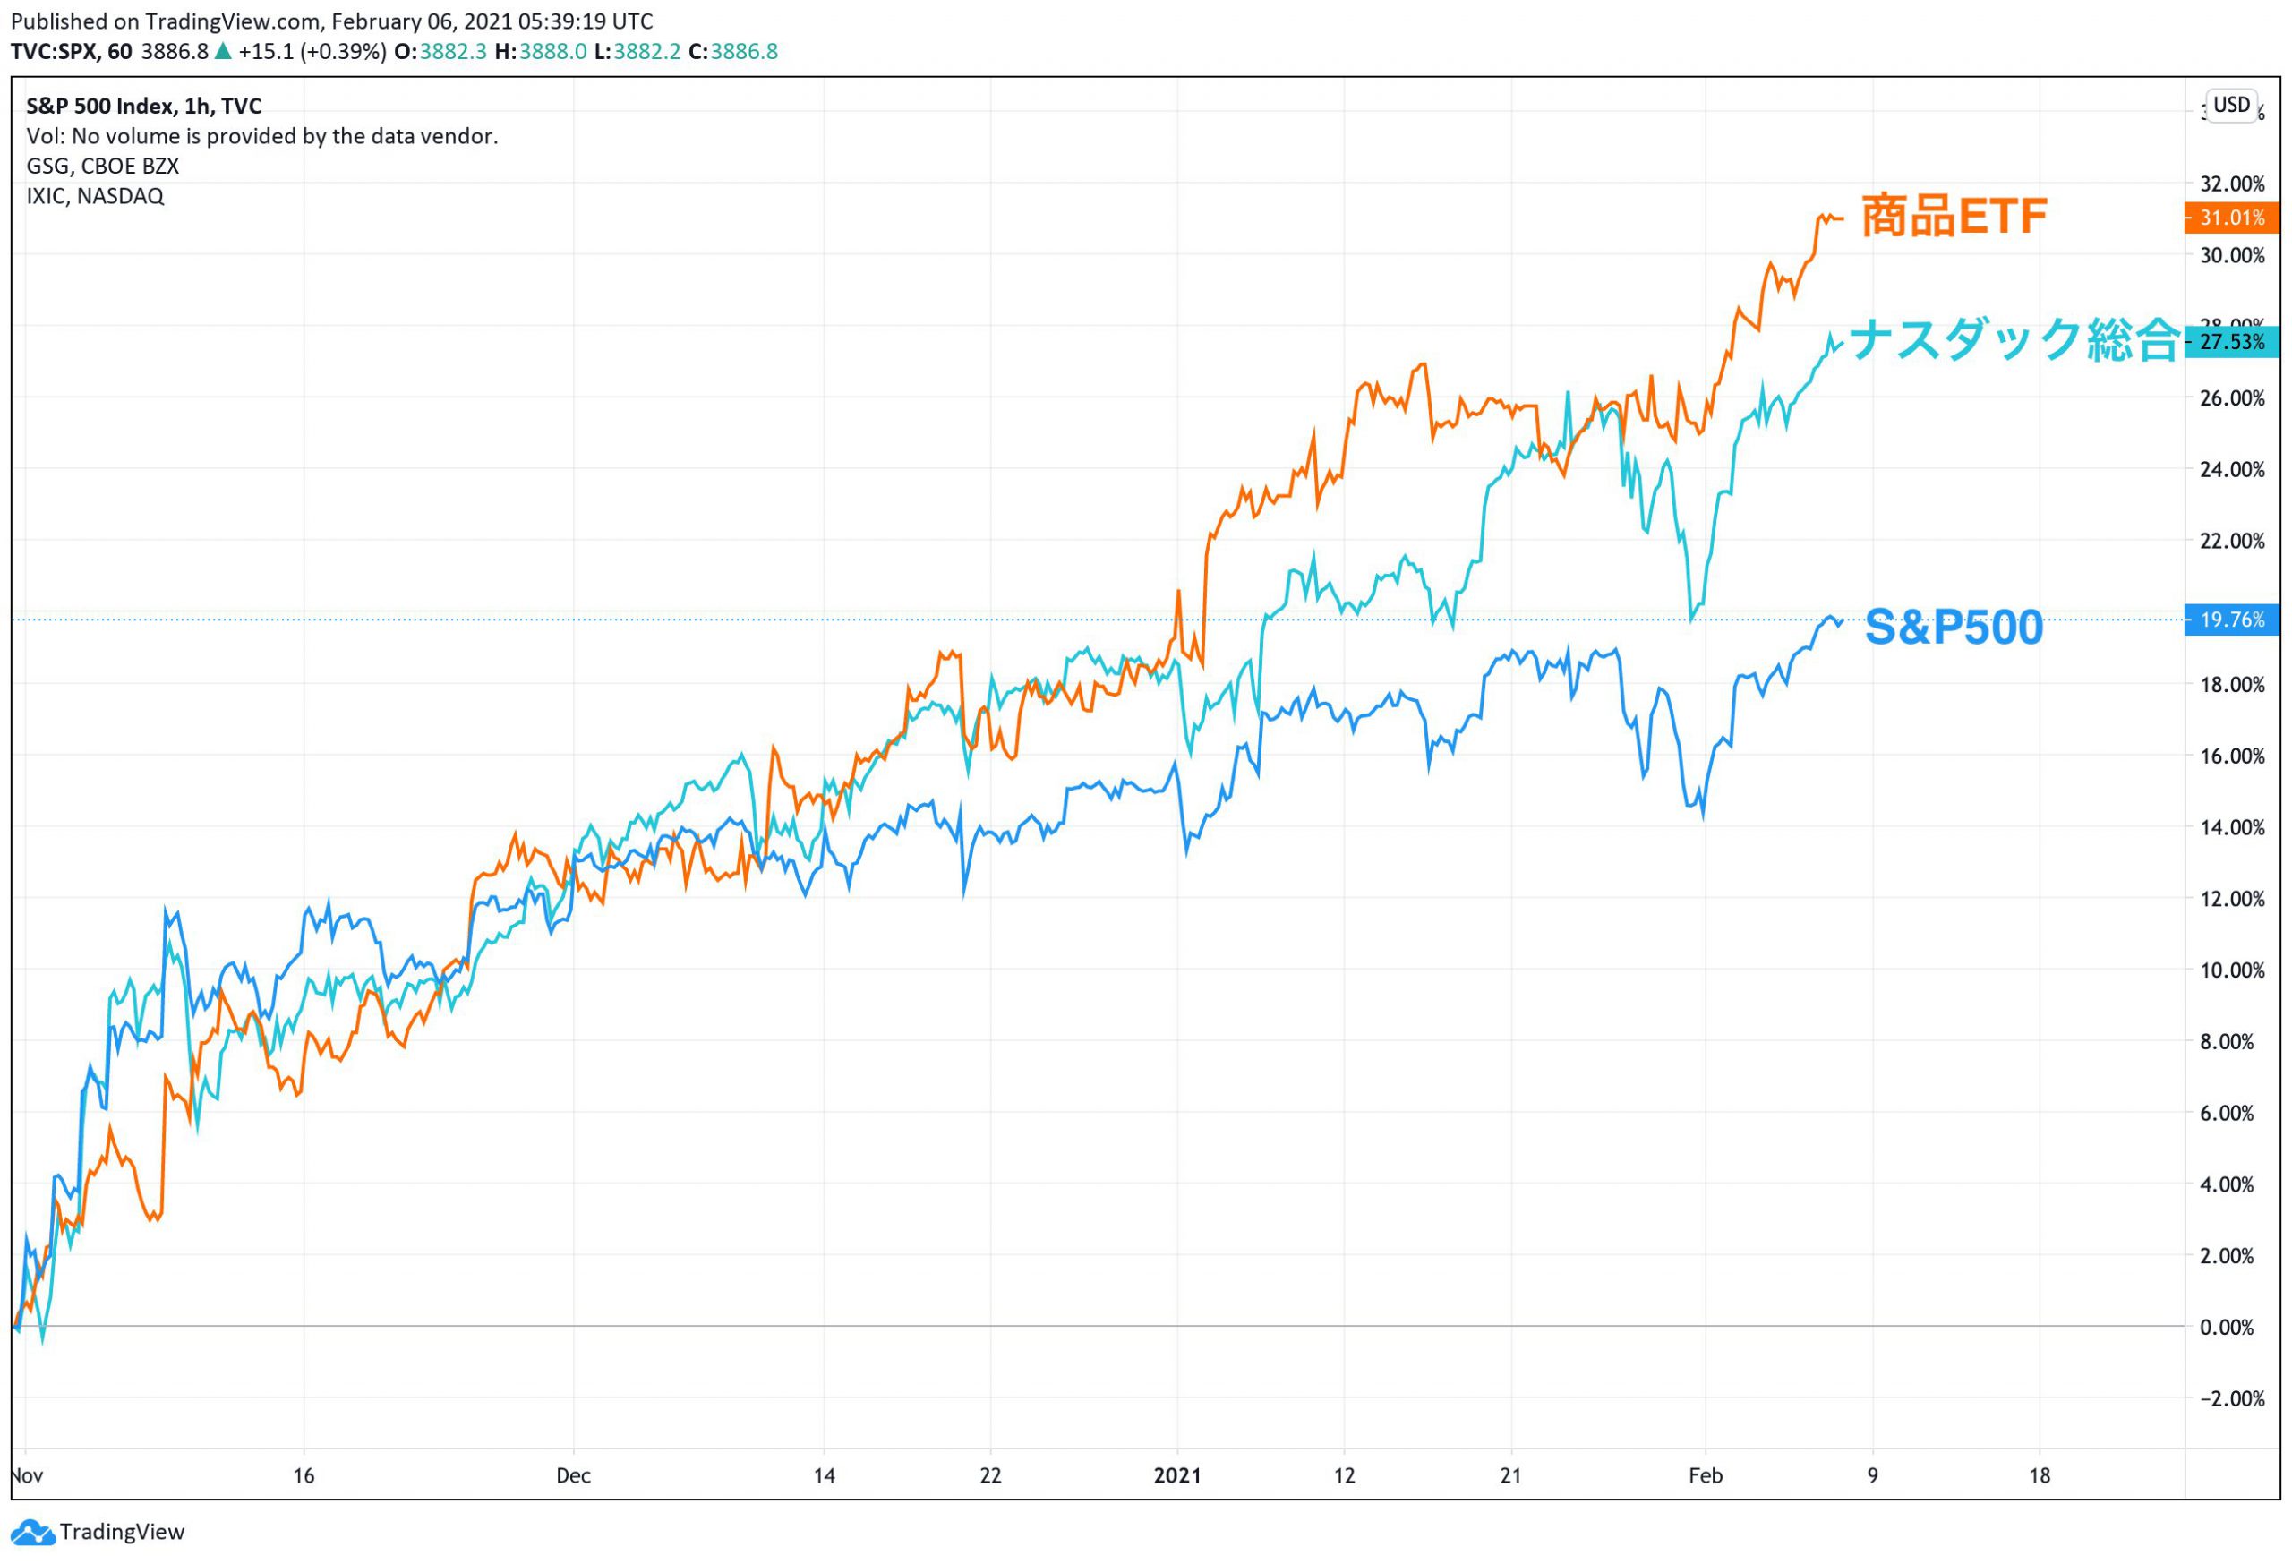Click the Vol: No volume legend line
Screen dimensions: 2292x1564
(261, 136)
